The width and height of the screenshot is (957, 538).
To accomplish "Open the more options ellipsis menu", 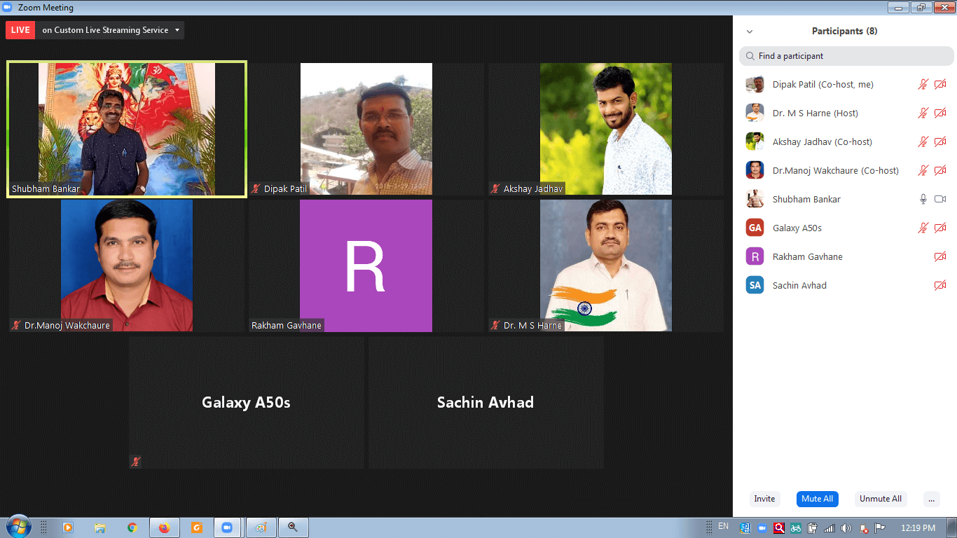I will (x=931, y=499).
